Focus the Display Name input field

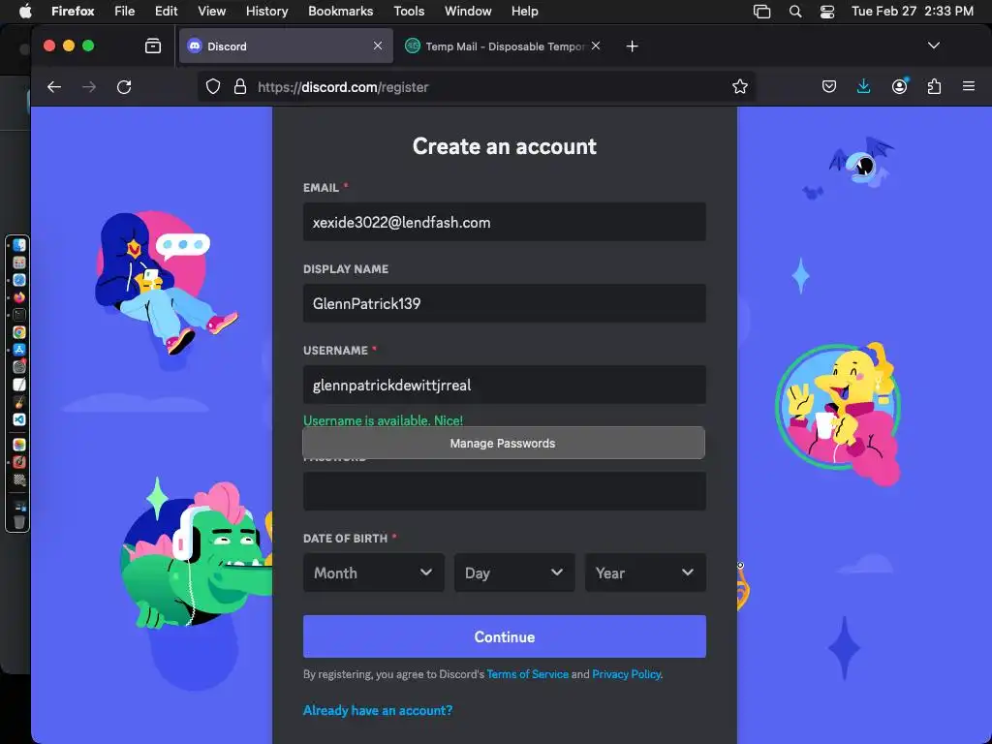tap(504, 303)
